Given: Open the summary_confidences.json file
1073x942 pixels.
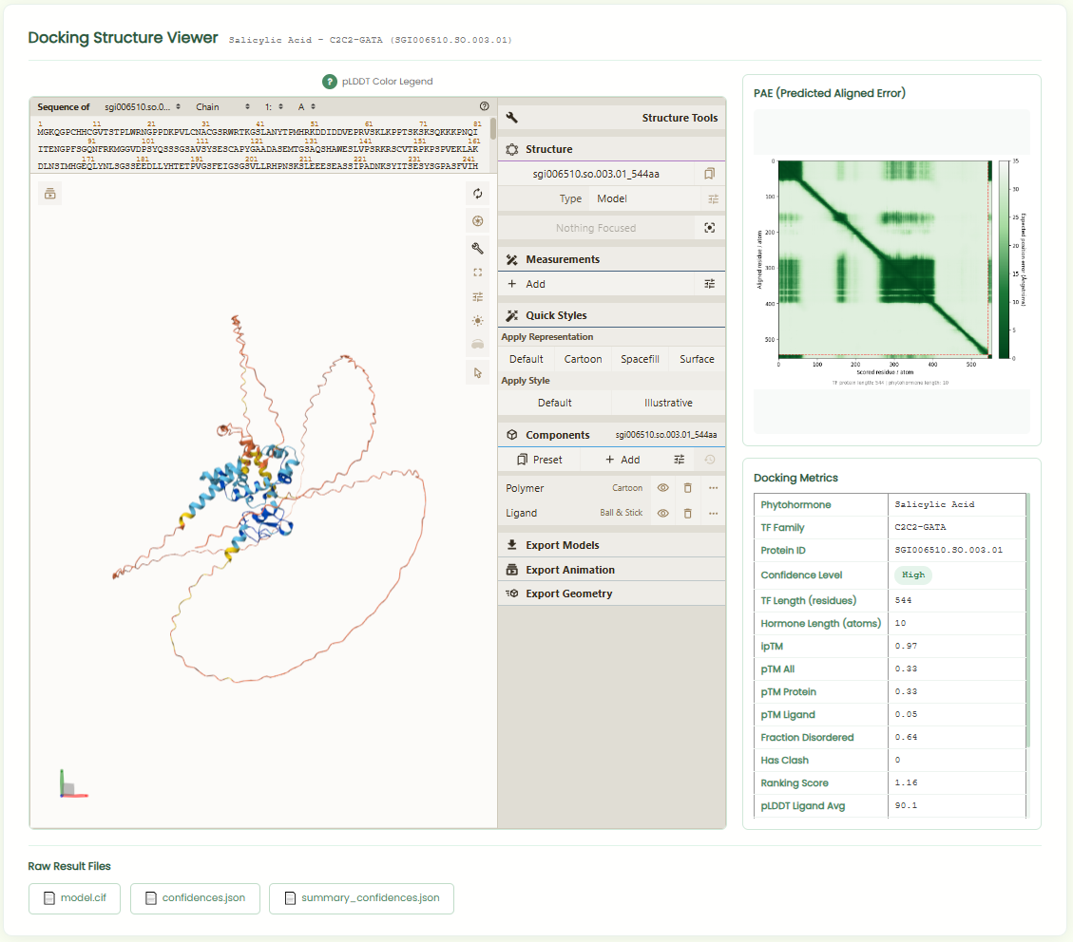Looking at the screenshot, I should (x=361, y=898).
